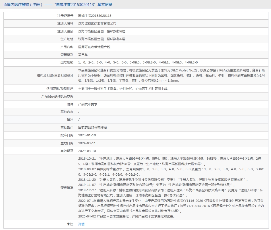Image resolution: width=271 pixels, height=230 pixels.
Task: Click the document icon before the page title
Action: click(5, 5)
